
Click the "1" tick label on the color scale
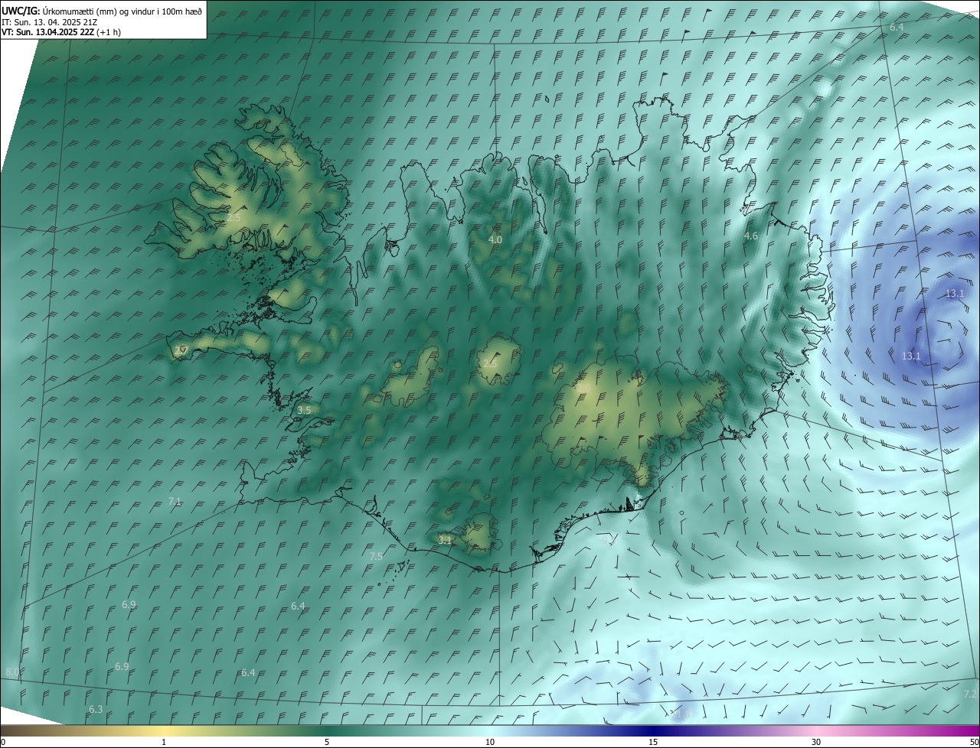pos(164,742)
